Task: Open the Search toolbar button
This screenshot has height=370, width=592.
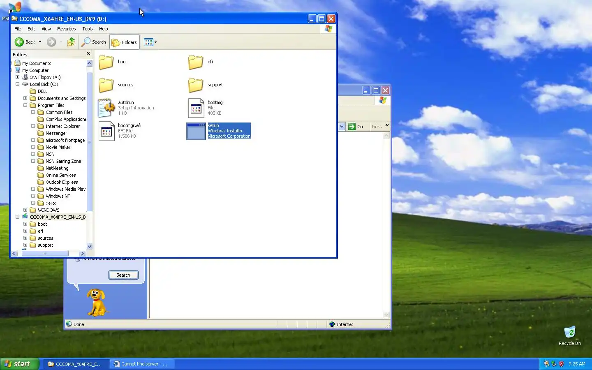Action: pos(94,42)
